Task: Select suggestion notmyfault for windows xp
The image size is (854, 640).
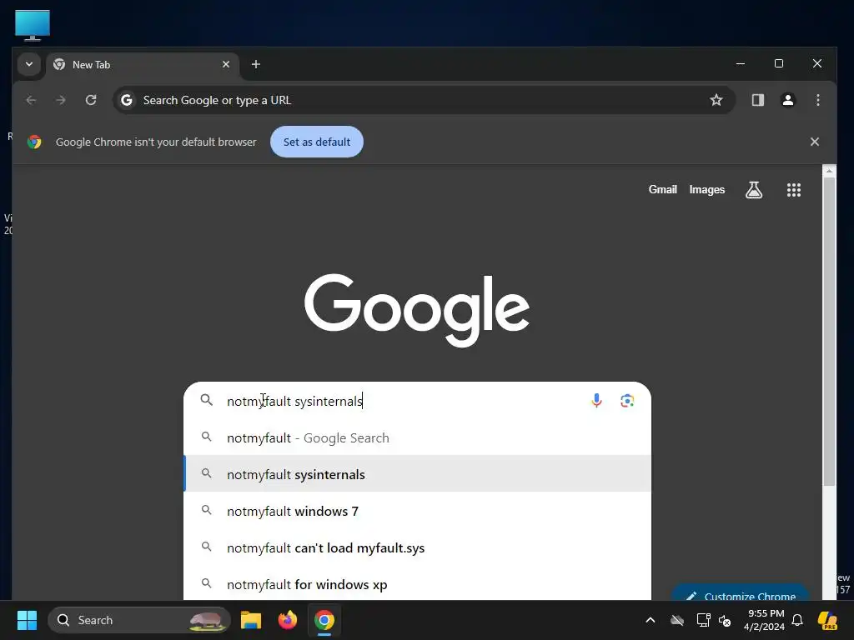Action: [417, 584]
